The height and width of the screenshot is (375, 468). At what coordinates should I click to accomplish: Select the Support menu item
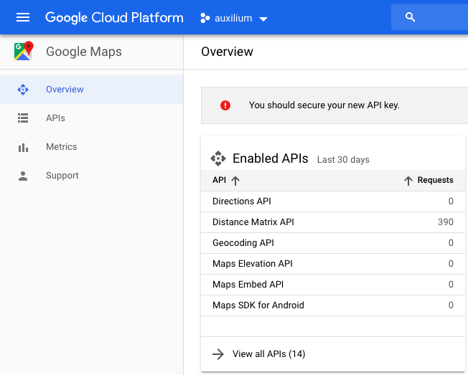click(62, 176)
